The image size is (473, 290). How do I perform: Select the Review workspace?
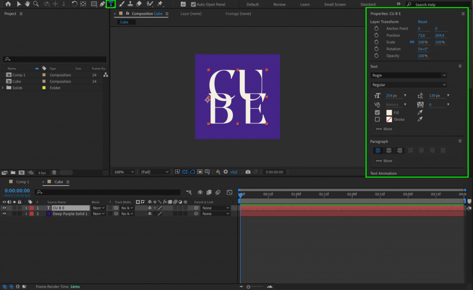279,4
